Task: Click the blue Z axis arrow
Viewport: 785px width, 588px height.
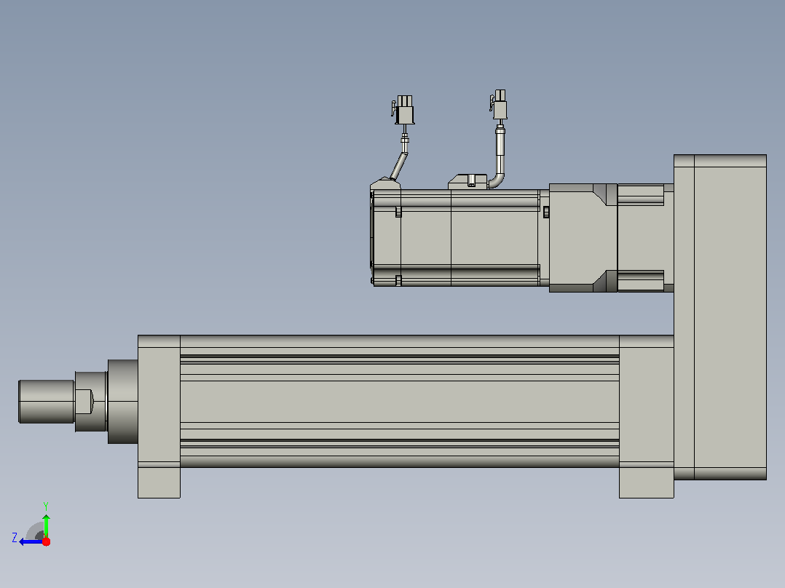Action: point(31,542)
